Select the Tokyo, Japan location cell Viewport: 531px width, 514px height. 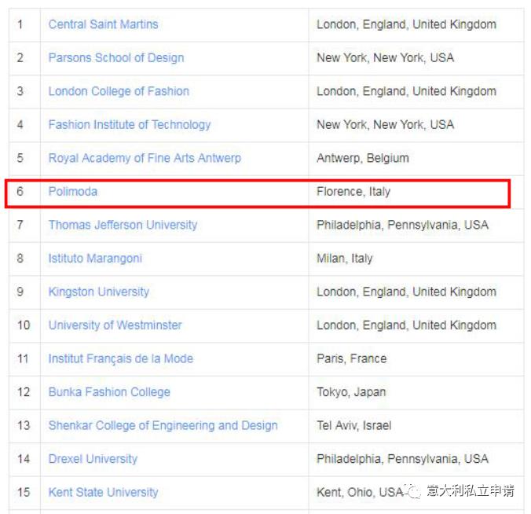click(353, 392)
